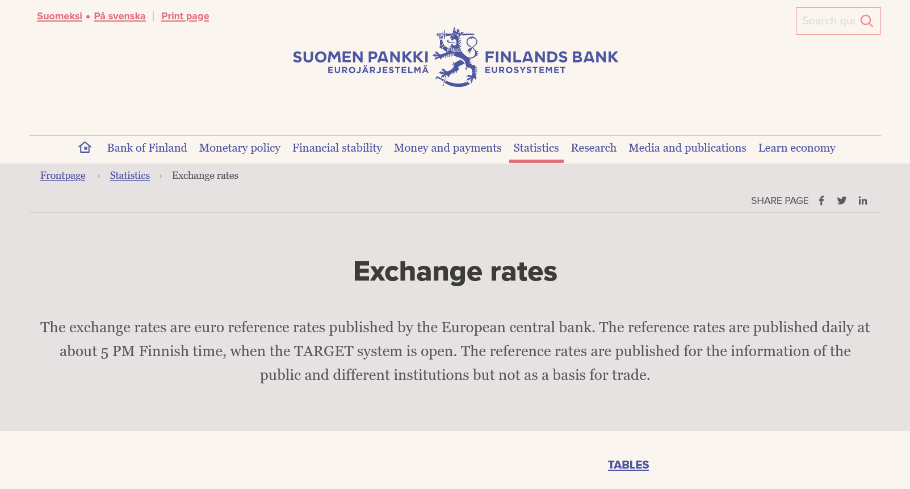Click the Statistics breadcrumb link
This screenshot has height=489, width=910.
[130, 176]
